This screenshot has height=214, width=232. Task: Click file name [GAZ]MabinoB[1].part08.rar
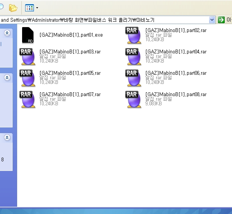click(x=176, y=94)
